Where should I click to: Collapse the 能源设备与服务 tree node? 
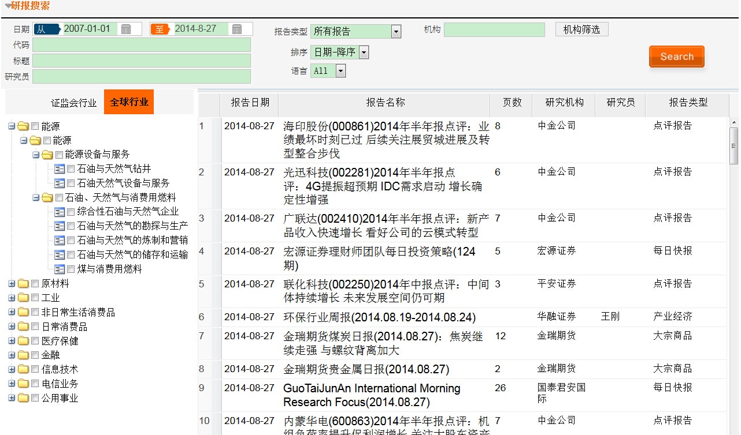(x=36, y=154)
